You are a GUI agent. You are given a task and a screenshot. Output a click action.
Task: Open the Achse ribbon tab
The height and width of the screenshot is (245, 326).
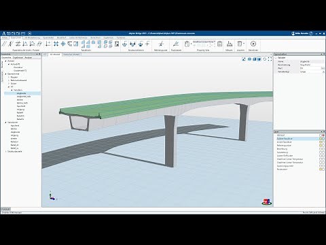(5, 37)
